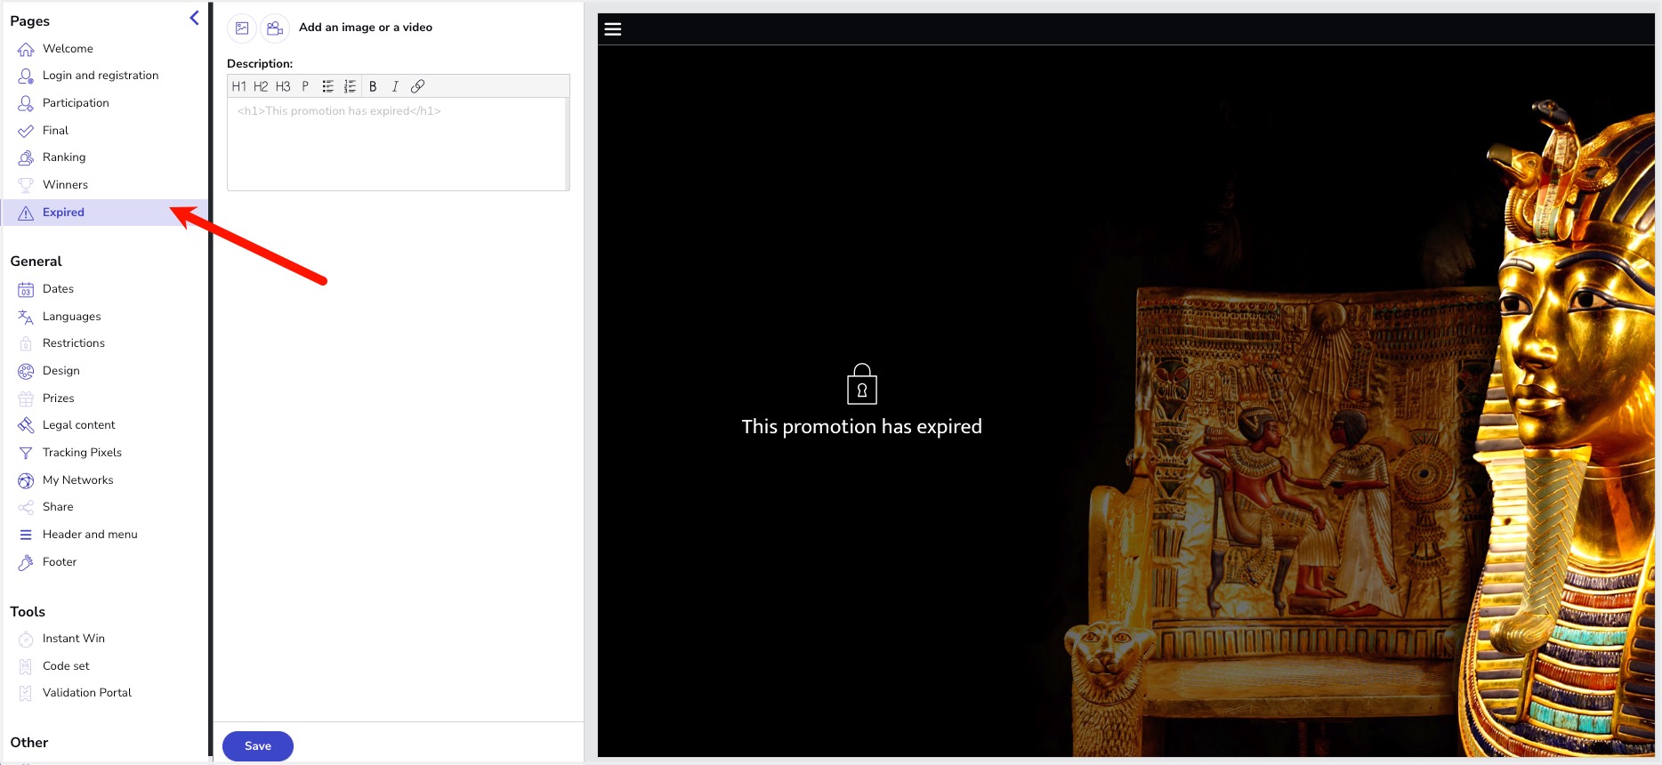Open the Code set tool

pos(66,666)
